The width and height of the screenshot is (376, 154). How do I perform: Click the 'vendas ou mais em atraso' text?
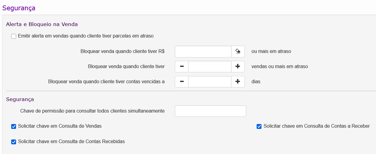(x=280, y=67)
